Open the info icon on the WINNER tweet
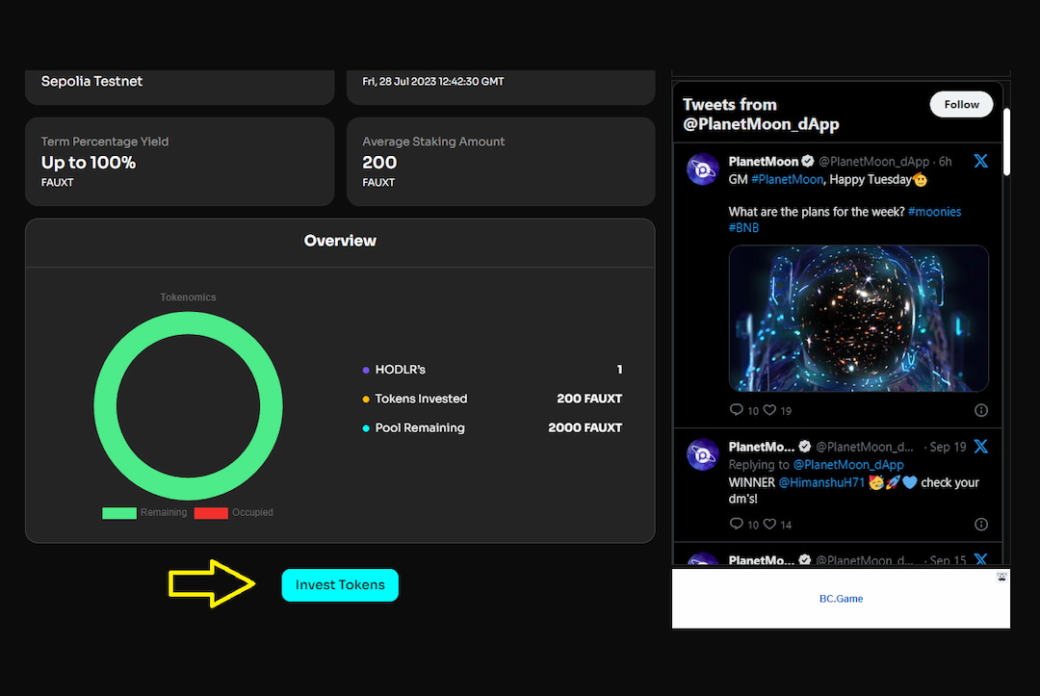The image size is (1040, 696). 981,525
